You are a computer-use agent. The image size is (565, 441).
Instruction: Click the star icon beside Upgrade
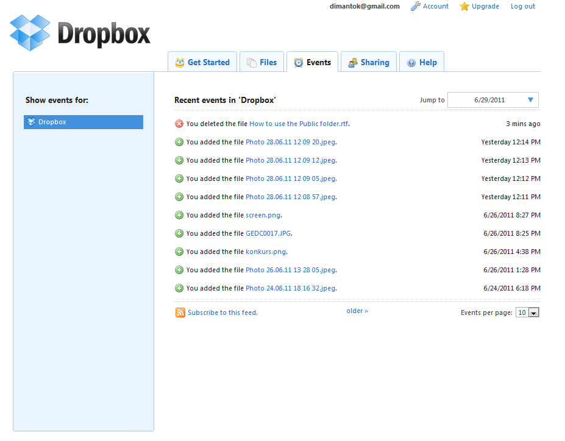(464, 7)
